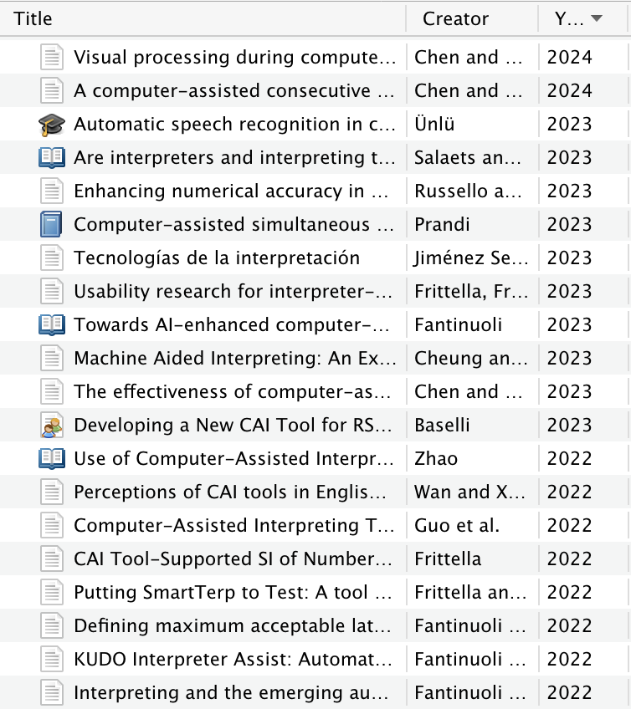
Task: Choose 'Computer-Assisted Interpreting T…' by Guo et al.
Action: tap(315, 526)
